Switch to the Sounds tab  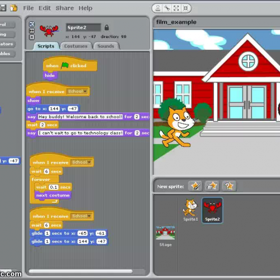(x=106, y=46)
